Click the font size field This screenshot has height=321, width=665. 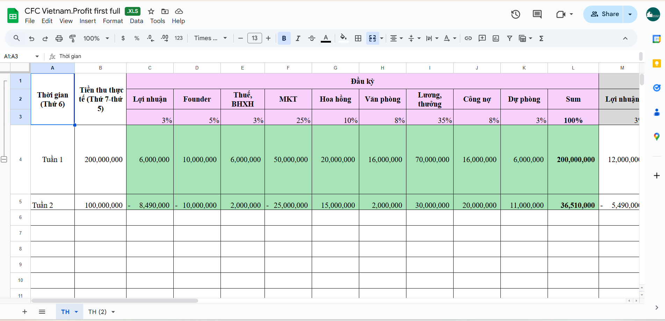pyautogui.click(x=254, y=38)
